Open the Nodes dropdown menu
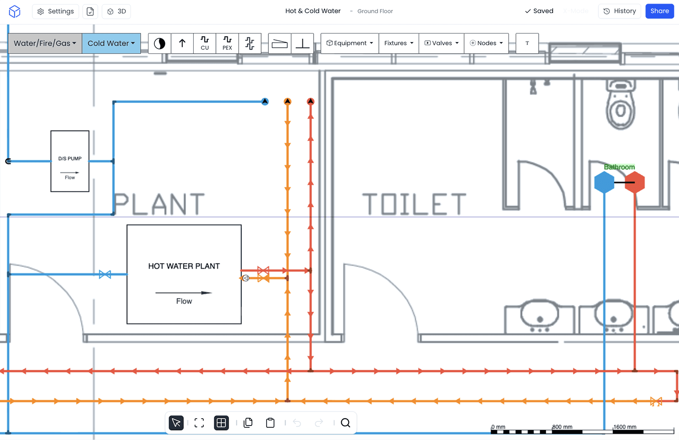 (486, 43)
